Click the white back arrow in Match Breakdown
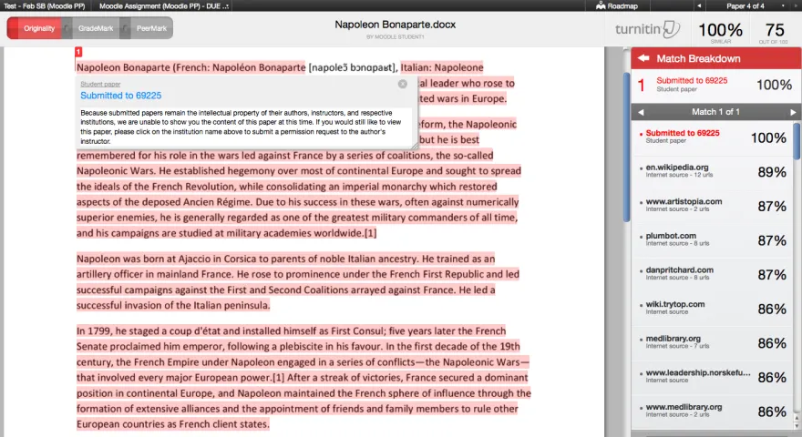Image resolution: width=802 pixels, height=437 pixels. click(643, 58)
